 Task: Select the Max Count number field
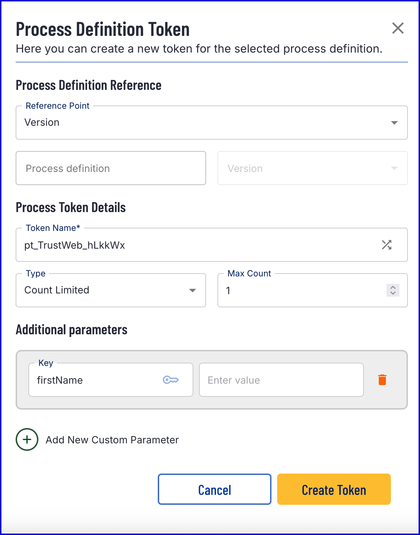point(302,290)
